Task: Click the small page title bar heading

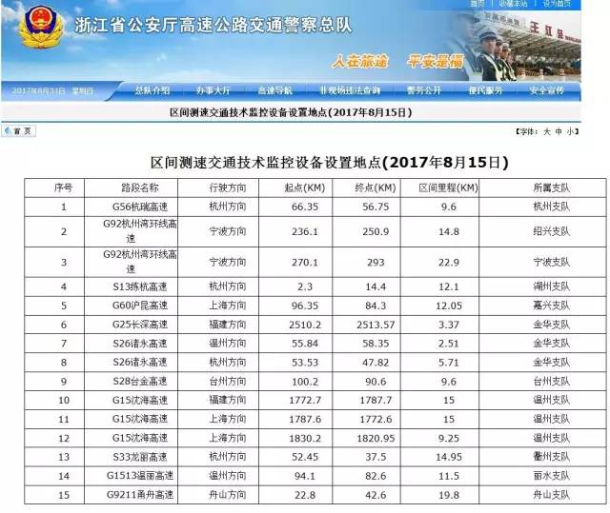Action: click(291, 112)
